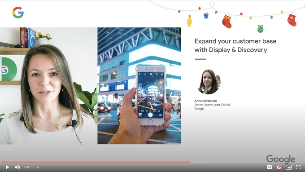Click the Google watermark logo
305x172 pixels.
(x=281, y=159)
